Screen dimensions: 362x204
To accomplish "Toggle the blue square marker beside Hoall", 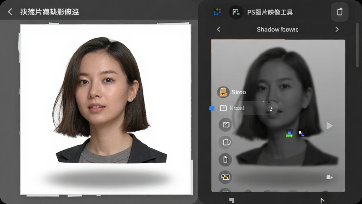I will tap(211, 108).
